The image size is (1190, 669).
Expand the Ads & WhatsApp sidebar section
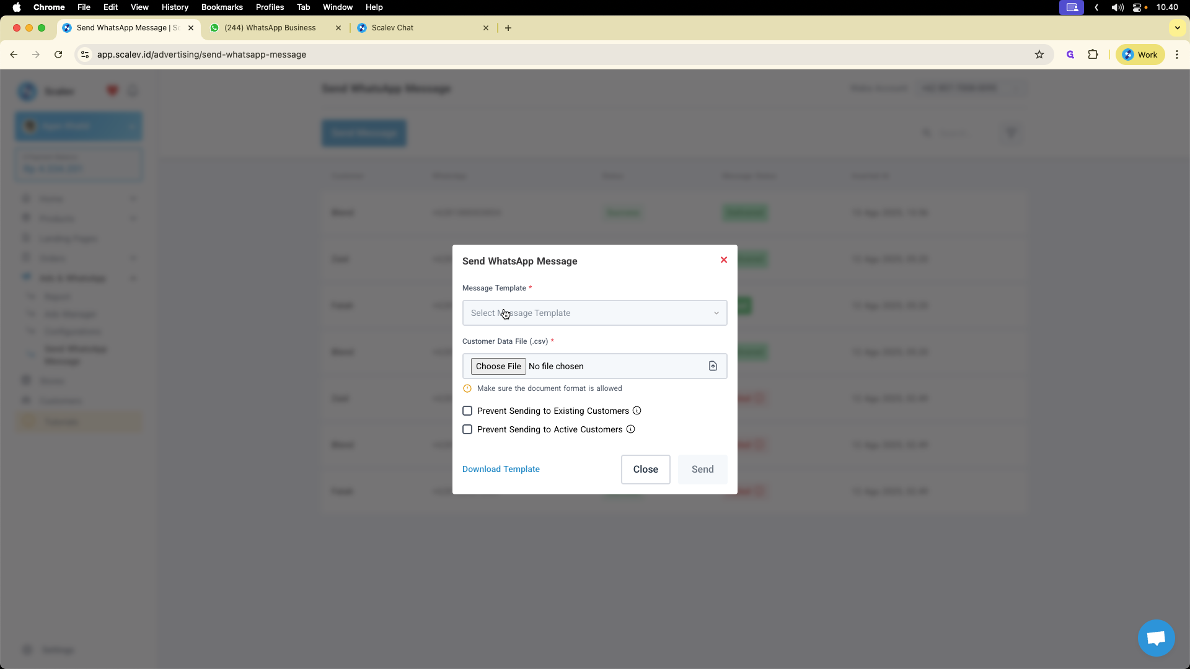133,278
